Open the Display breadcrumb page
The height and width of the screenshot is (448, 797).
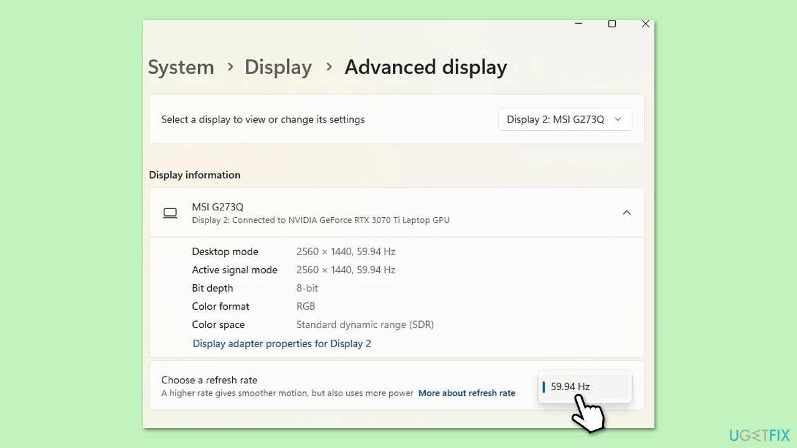click(x=278, y=67)
